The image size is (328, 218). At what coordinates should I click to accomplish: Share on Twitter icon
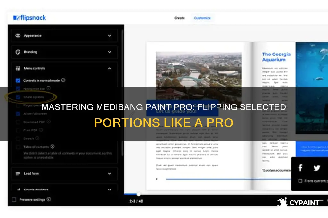317,168
